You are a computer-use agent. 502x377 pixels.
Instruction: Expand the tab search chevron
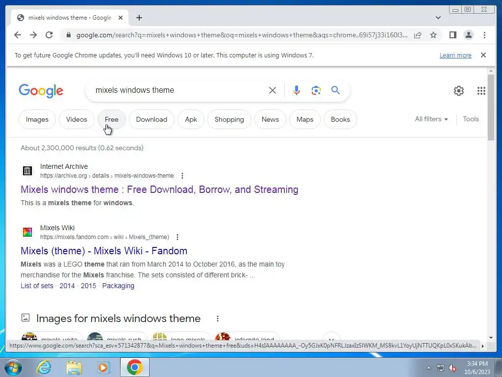[438, 18]
